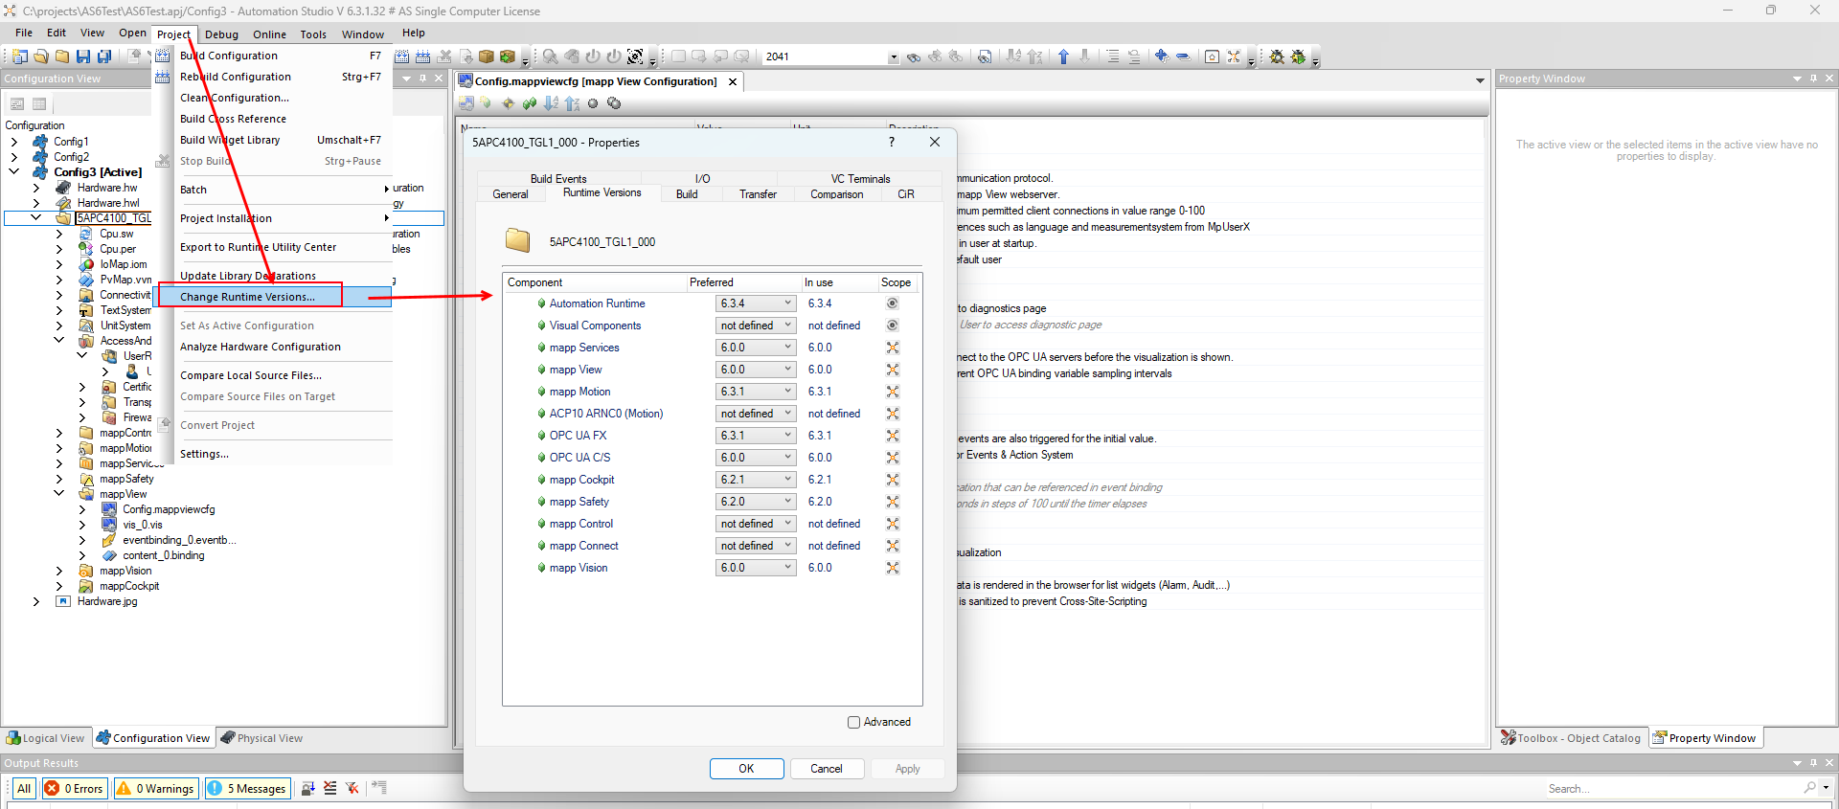
Task: Click mapp View scope icon
Action: (x=893, y=370)
